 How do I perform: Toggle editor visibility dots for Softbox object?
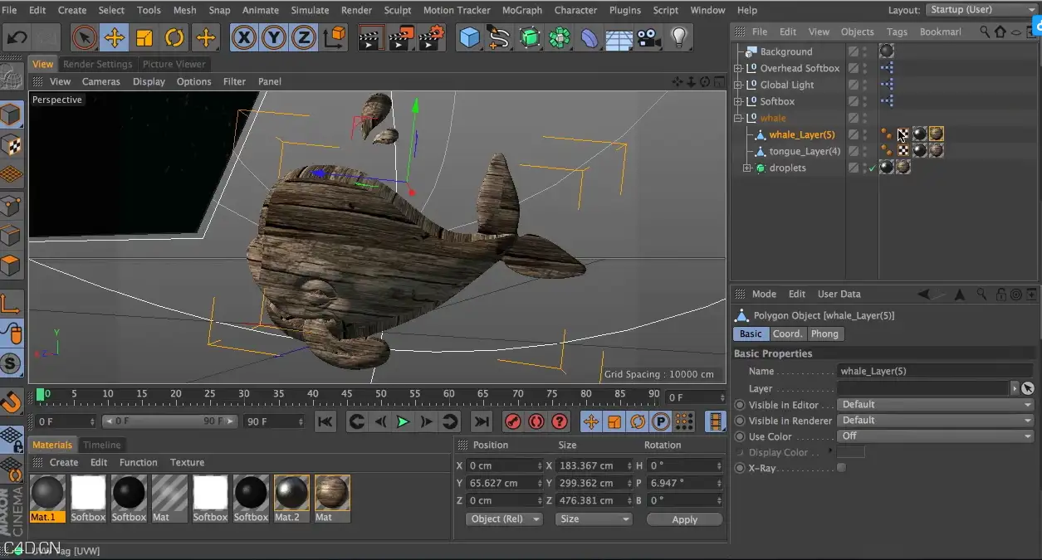click(865, 101)
